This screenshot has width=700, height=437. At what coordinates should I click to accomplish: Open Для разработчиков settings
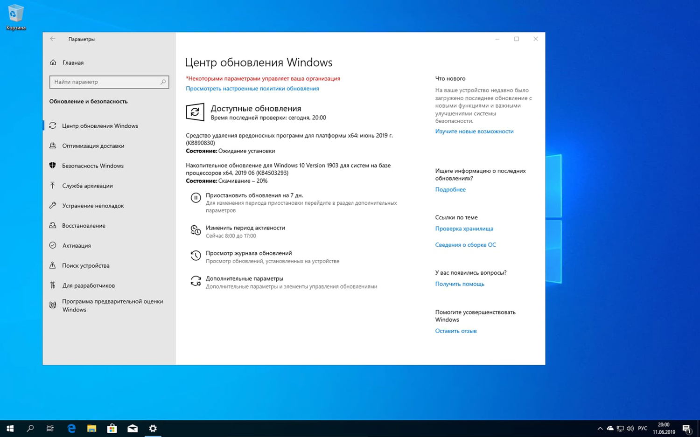pos(89,285)
